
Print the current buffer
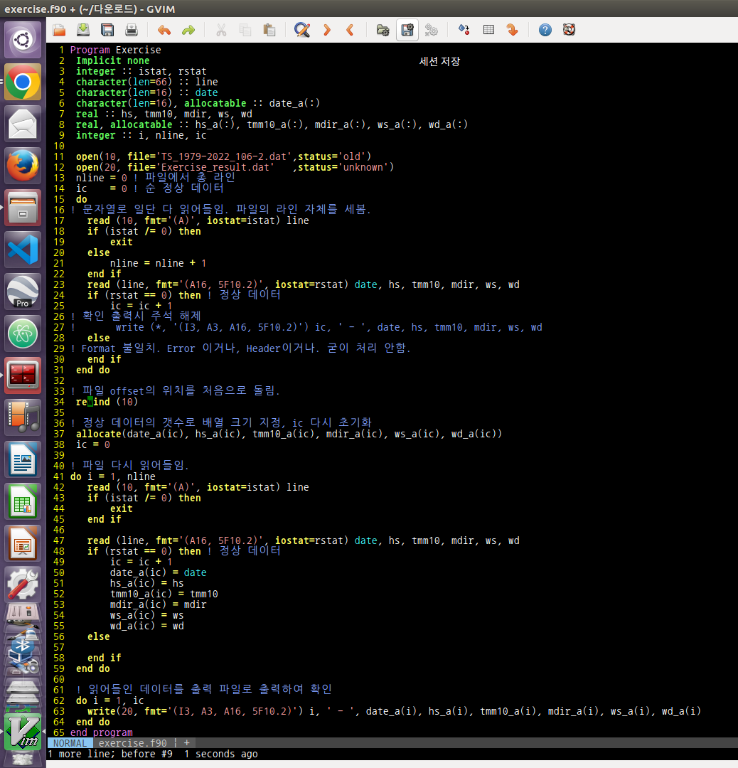tap(131, 30)
